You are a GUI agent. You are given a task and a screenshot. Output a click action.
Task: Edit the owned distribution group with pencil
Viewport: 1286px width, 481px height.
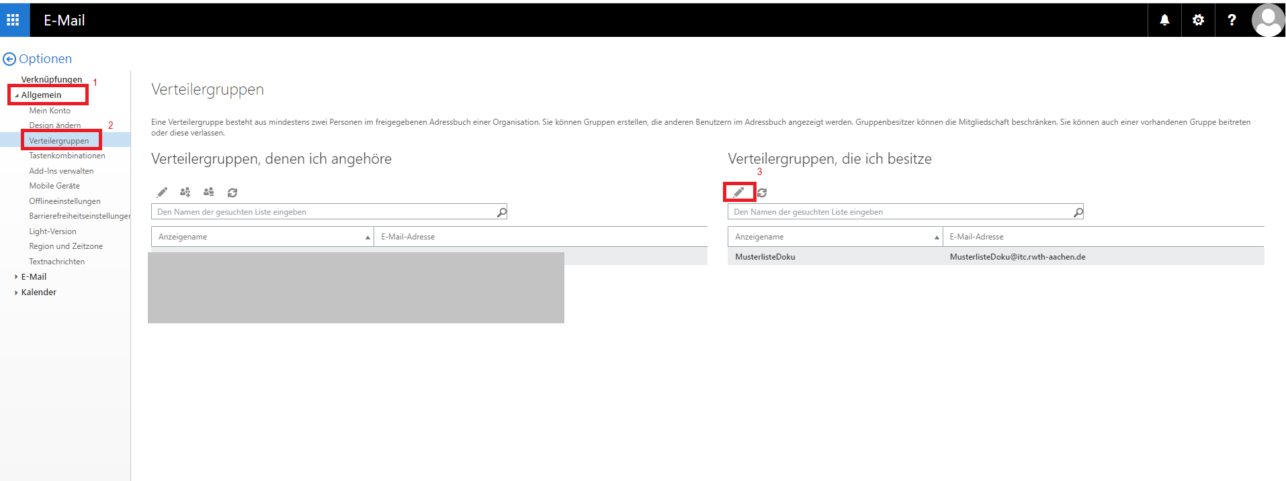(x=738, y=193)
